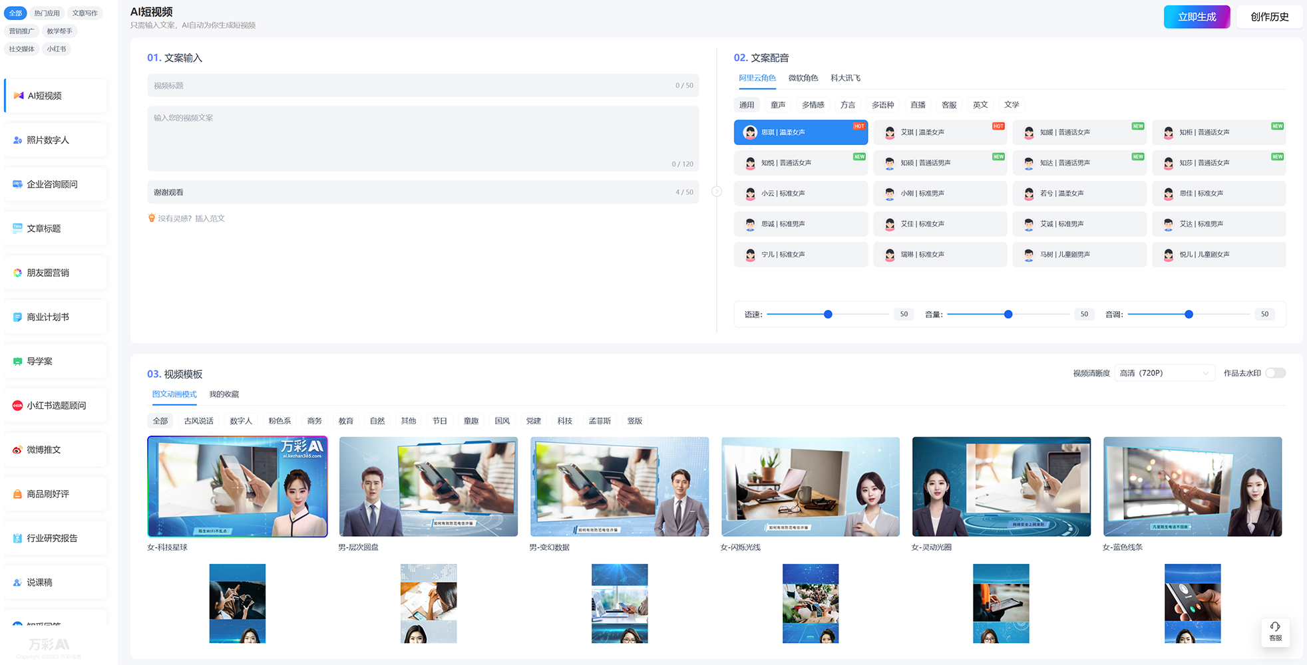Viewport: 1307px width, 665px height.
Task: Open the AI短视频 sidebar icon
Action: (x=19, y=96)
